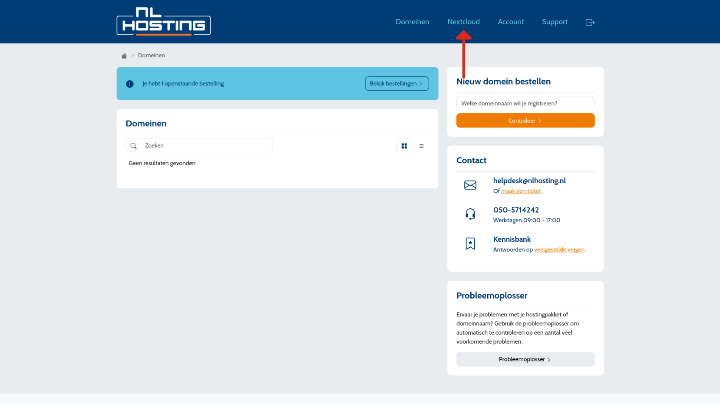Viewport: 720px width, 404px height.
Task: Click helpdesk@nlhosting.nl email address
Action: point(529,181)
